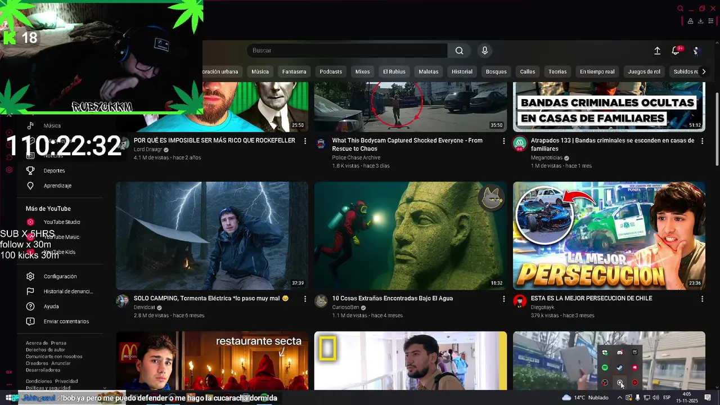
Task: Click the YouTube Studio logo icon
Action: tap(30, 222)
